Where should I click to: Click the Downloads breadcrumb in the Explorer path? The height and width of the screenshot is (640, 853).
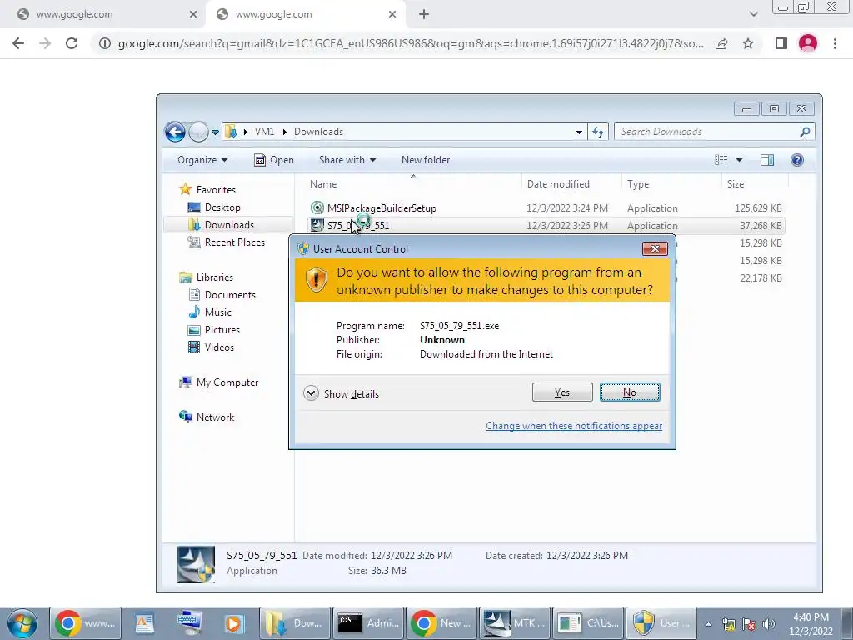click(x=319, y=132)
